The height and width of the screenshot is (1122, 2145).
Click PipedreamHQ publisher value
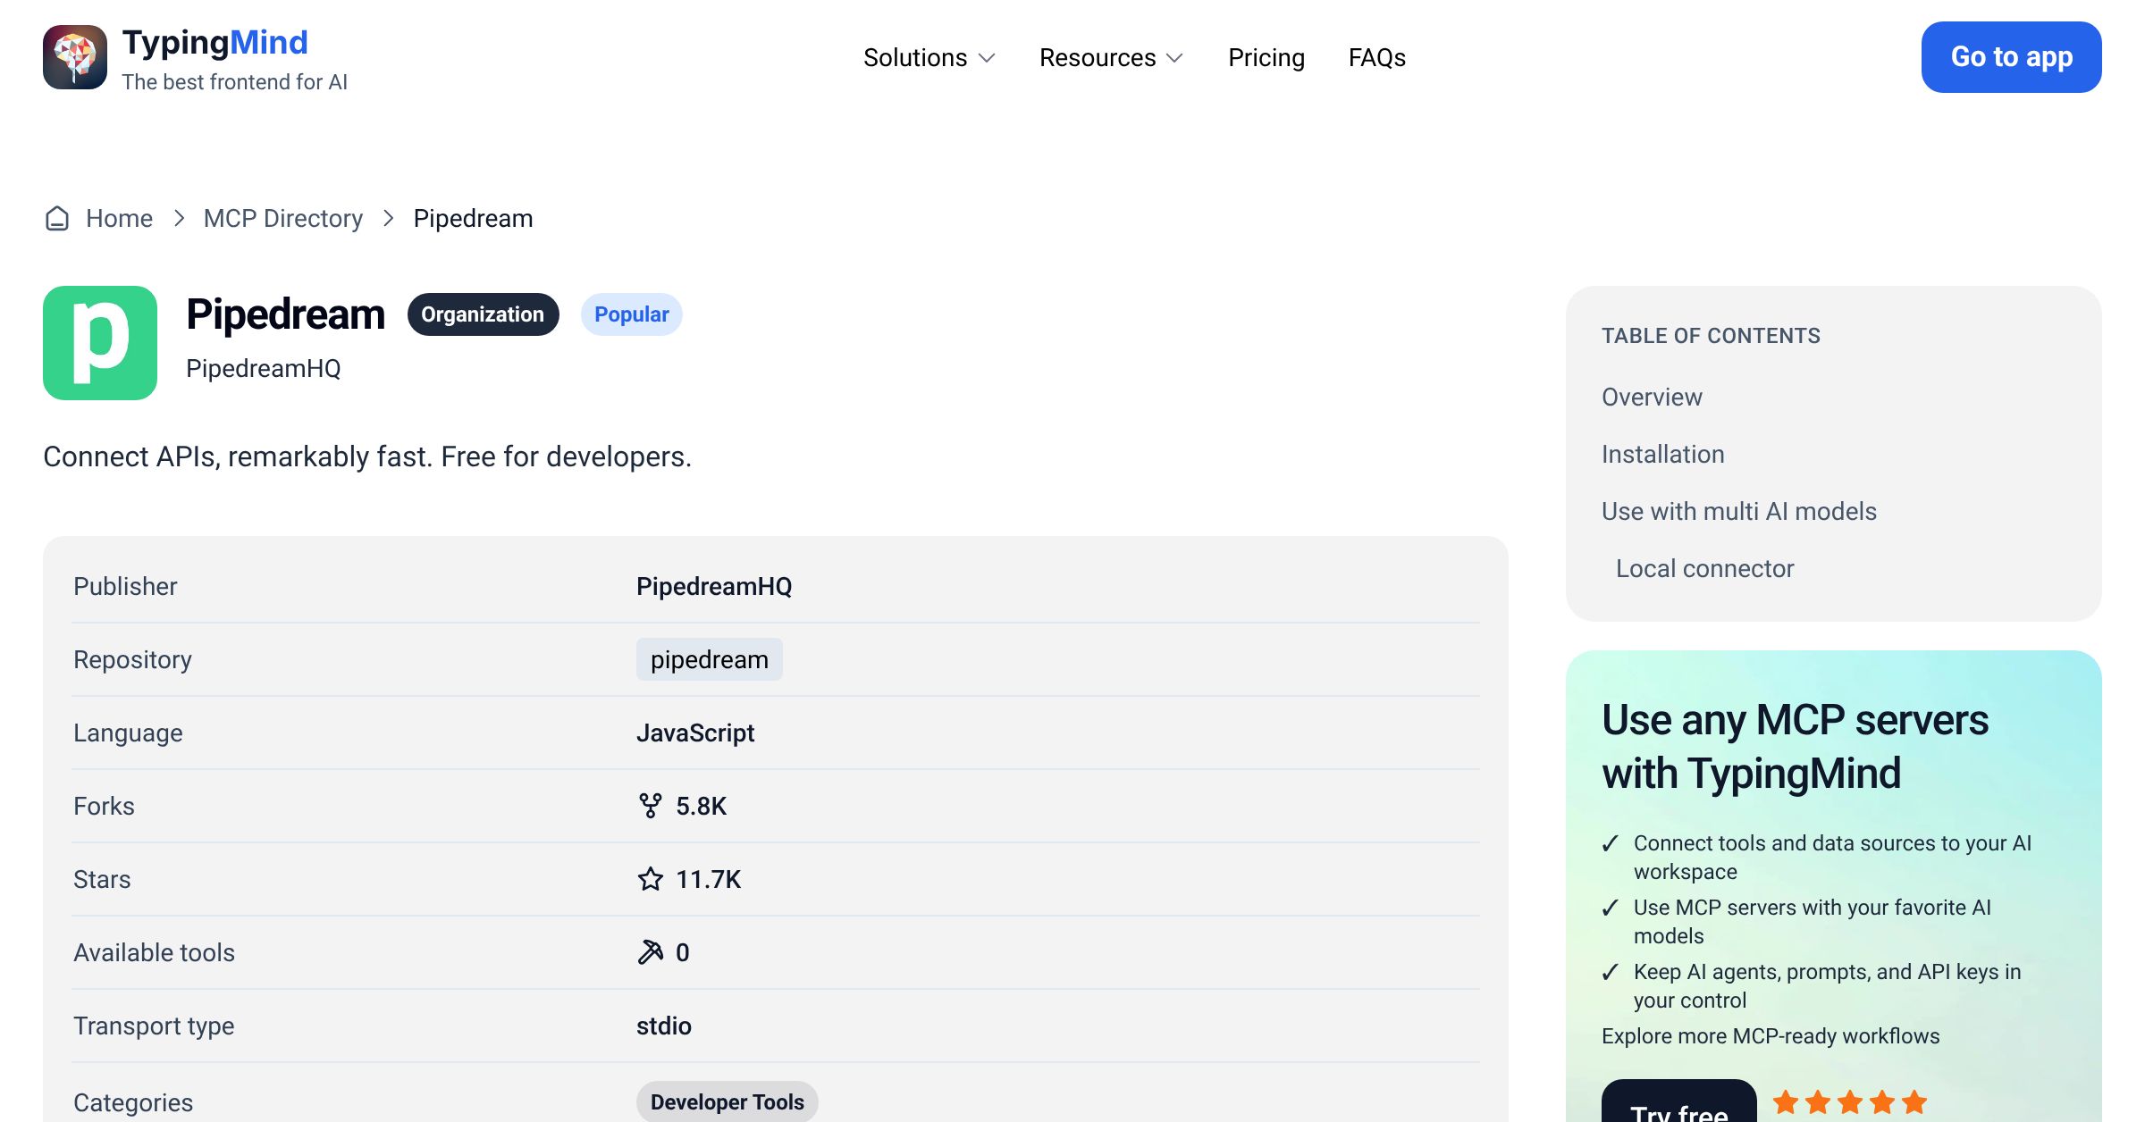(714, 586)
